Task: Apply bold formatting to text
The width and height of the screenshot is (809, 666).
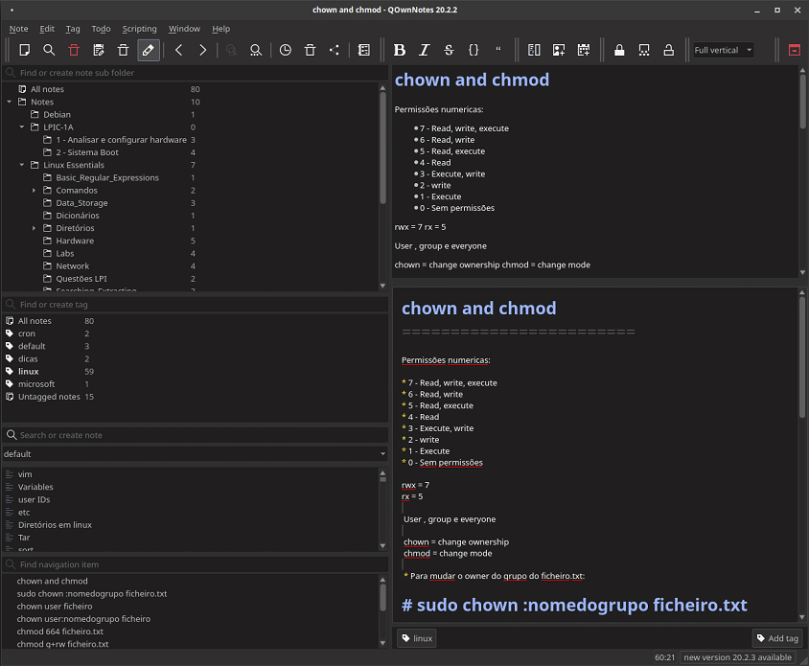Action: (400, 50)
